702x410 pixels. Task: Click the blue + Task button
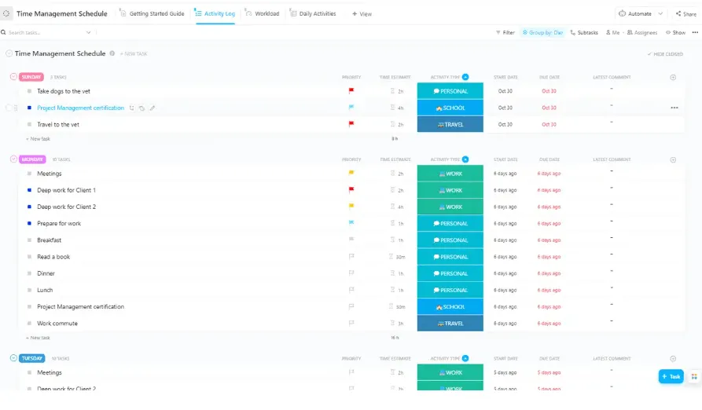(671, 376)
